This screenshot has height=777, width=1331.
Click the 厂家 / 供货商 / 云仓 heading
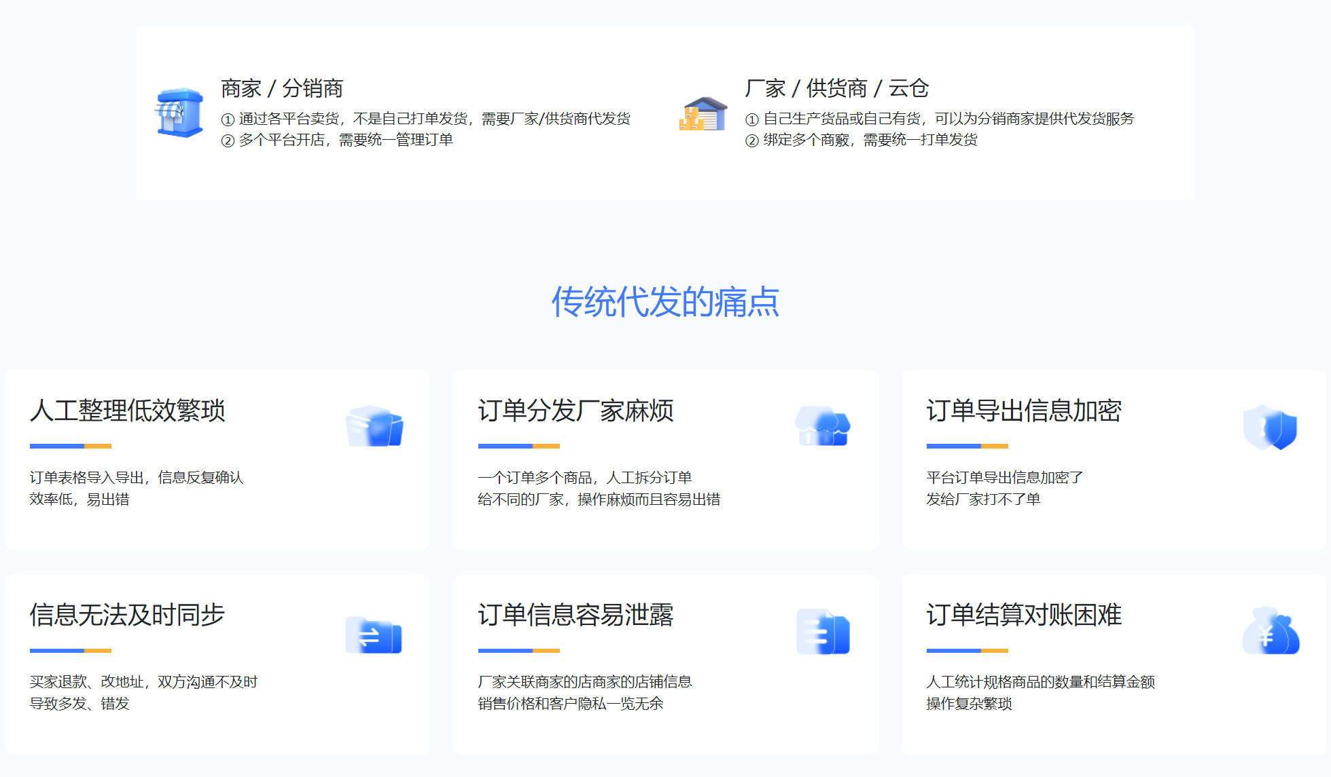pos(836,88)
